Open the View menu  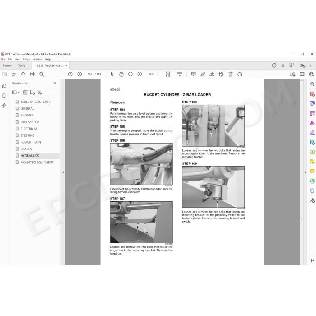pos(17,60)
